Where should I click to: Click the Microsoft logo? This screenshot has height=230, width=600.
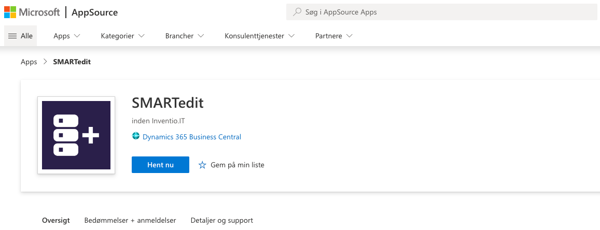32,12
